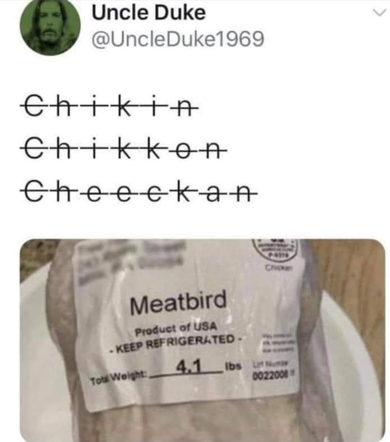Open the @UncleDuke1969 handle link
Screen dimensions: 390x442
[x=178, y=39]
